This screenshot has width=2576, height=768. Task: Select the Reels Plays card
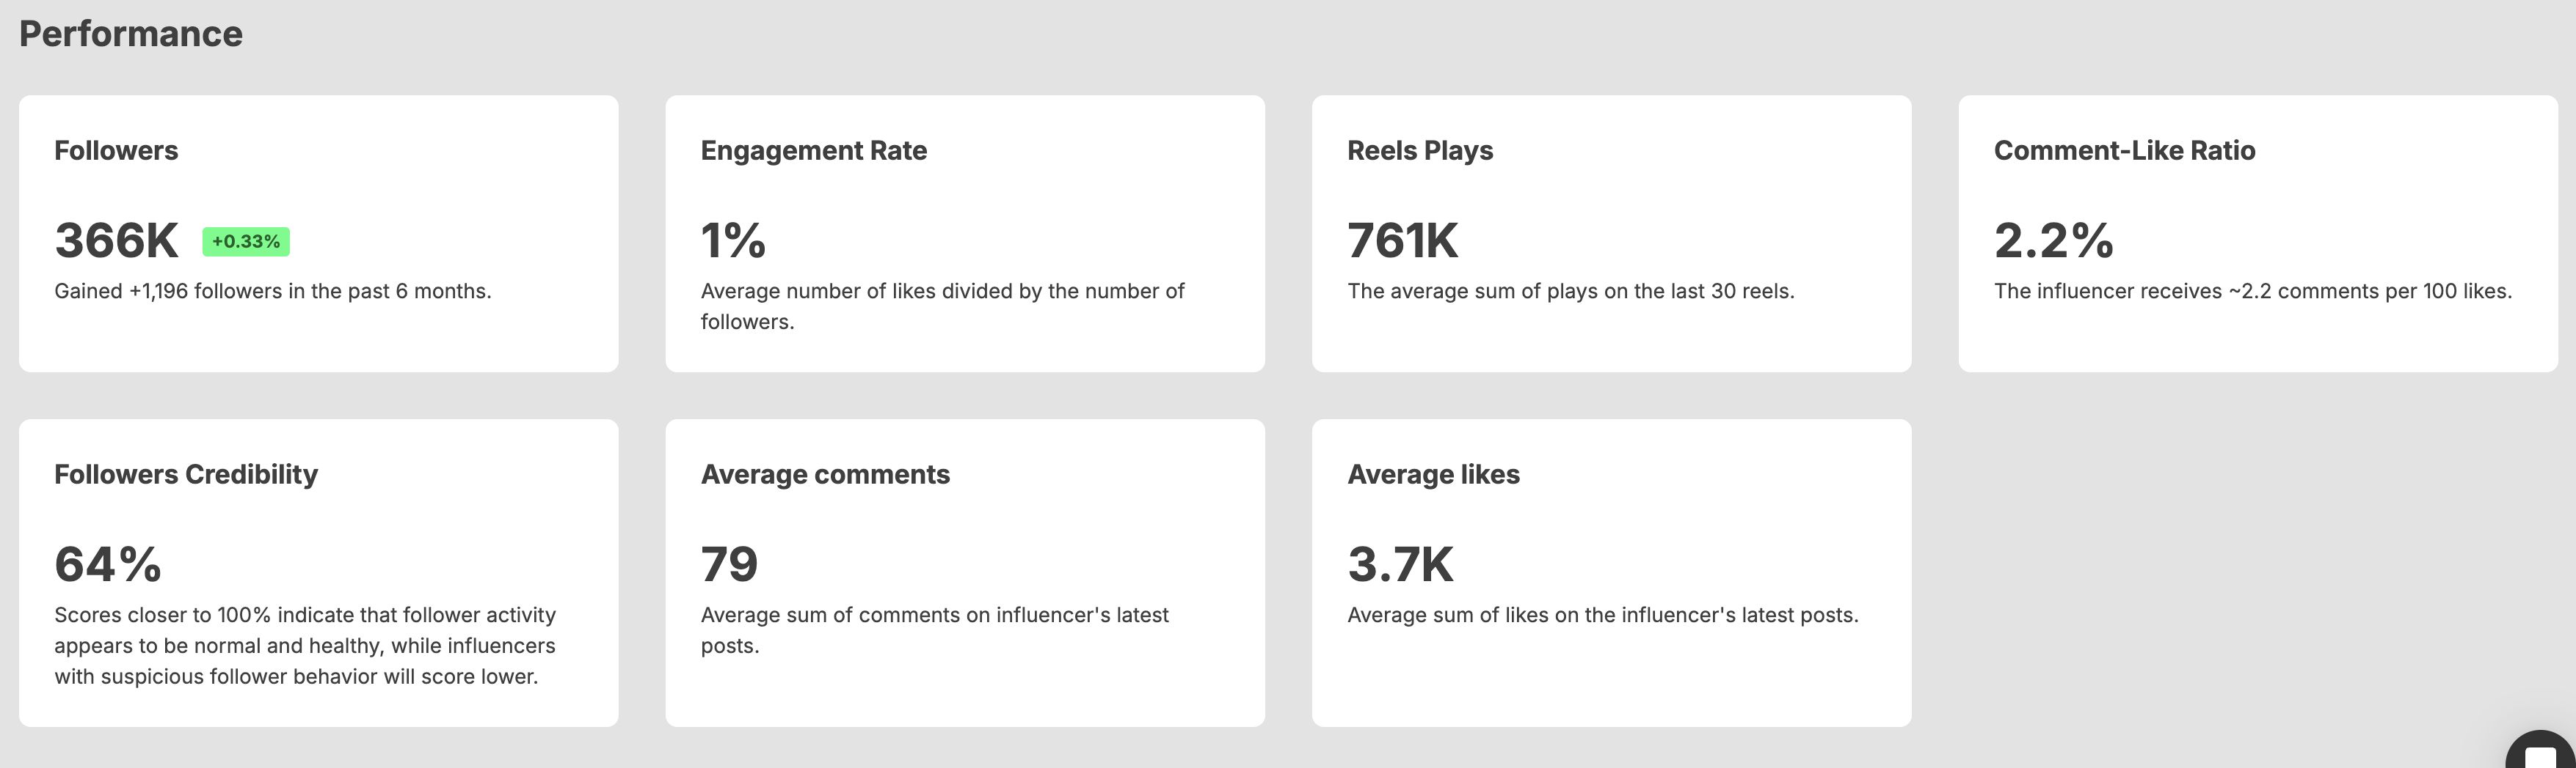1611,234
